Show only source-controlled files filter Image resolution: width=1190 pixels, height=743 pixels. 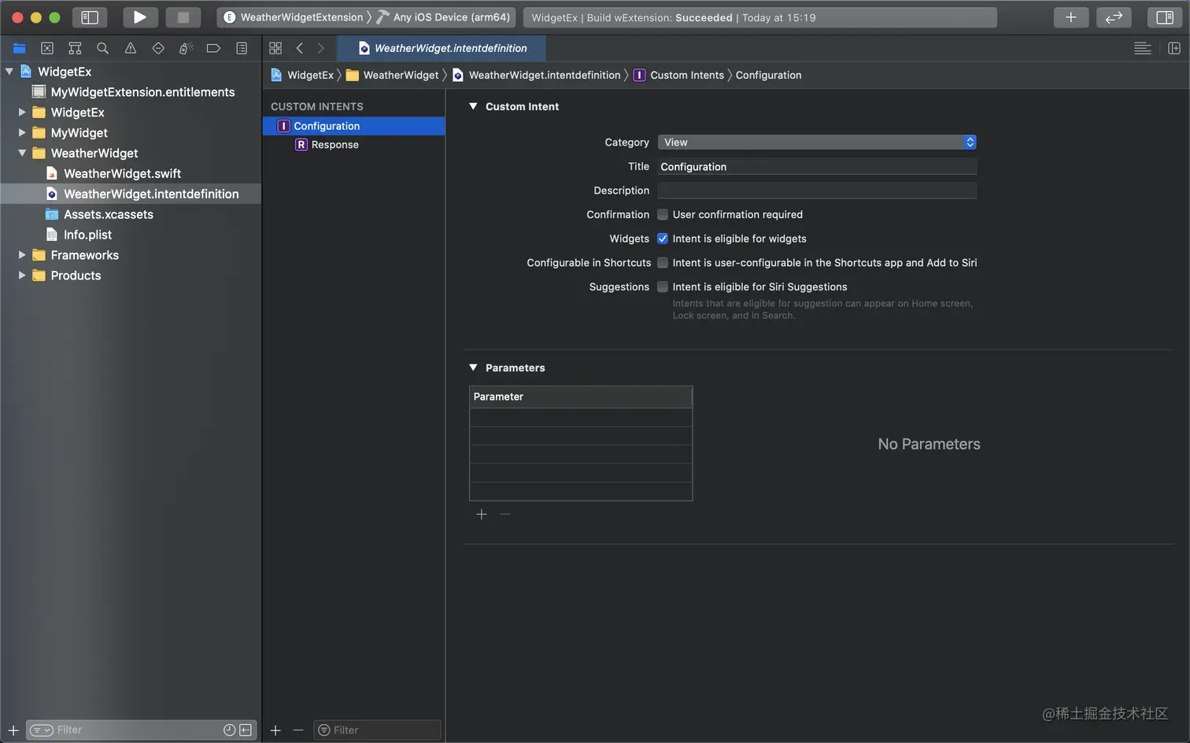tap(246, 730)
